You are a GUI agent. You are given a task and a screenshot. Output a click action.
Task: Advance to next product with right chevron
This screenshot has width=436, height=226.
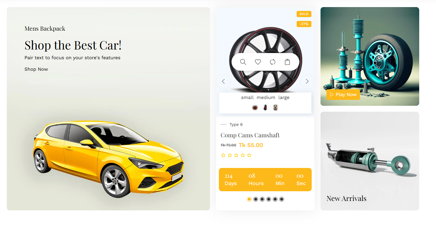coord(307,81)
